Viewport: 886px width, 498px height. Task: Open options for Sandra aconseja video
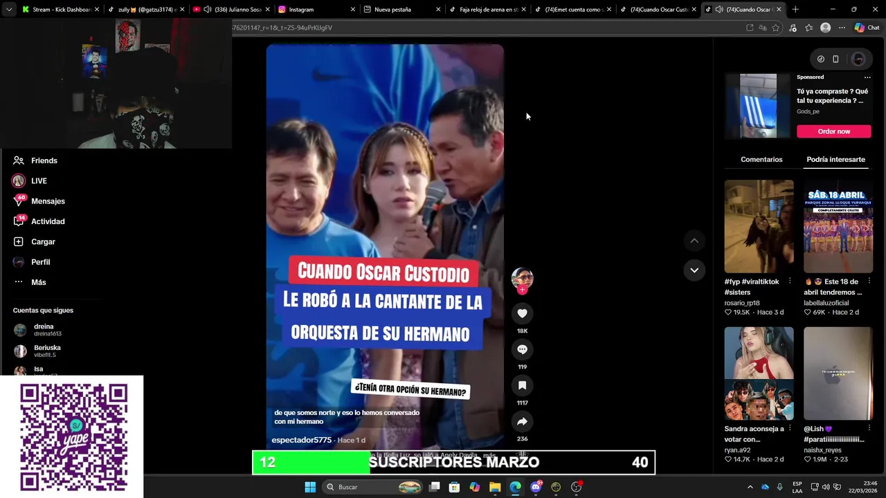(x=790, y=429)
